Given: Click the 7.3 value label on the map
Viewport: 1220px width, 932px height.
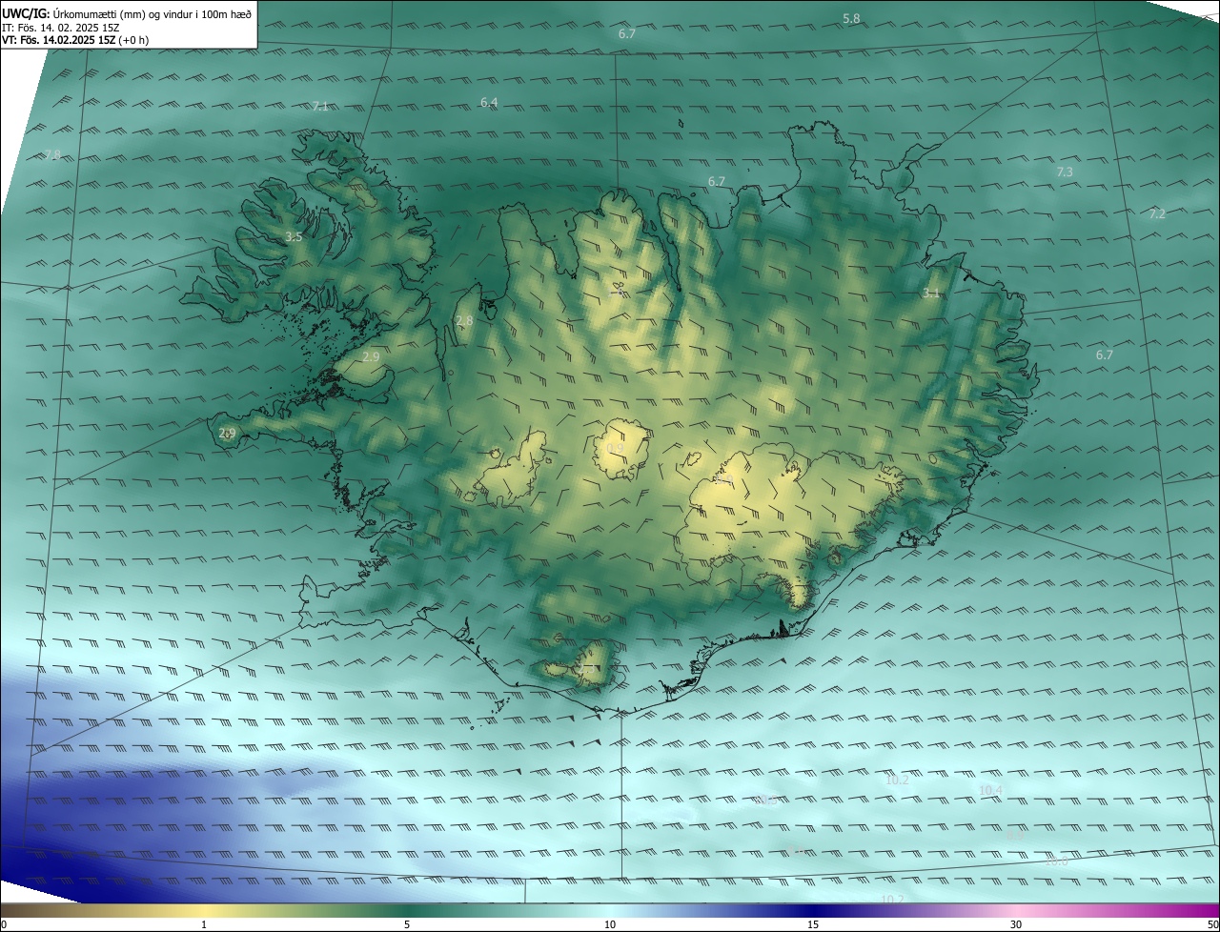Looking at the screenshot, I should 1065,172.
